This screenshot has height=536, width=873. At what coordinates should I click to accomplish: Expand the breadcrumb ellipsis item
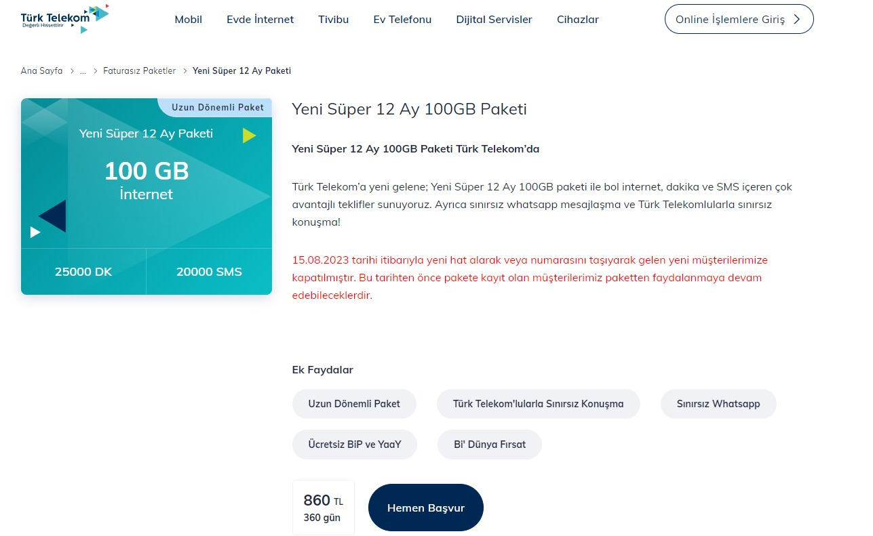pyautogui.click(x=83, y=70)
